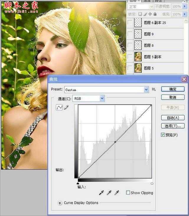Enable the Show Clipping checkbox
The image size is (189, 216).
coord(128,192)
